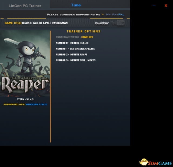Click Numpad 3 - Infinite Skull Moves option

click(x=76, y=60)
